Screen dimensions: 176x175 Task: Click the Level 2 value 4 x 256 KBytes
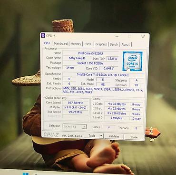[x=117, y=113]
